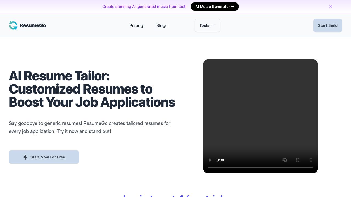This screenshot has height=197, width=351.
Task: Open the AI-generated music banner text link
Action: coord(144,7)
